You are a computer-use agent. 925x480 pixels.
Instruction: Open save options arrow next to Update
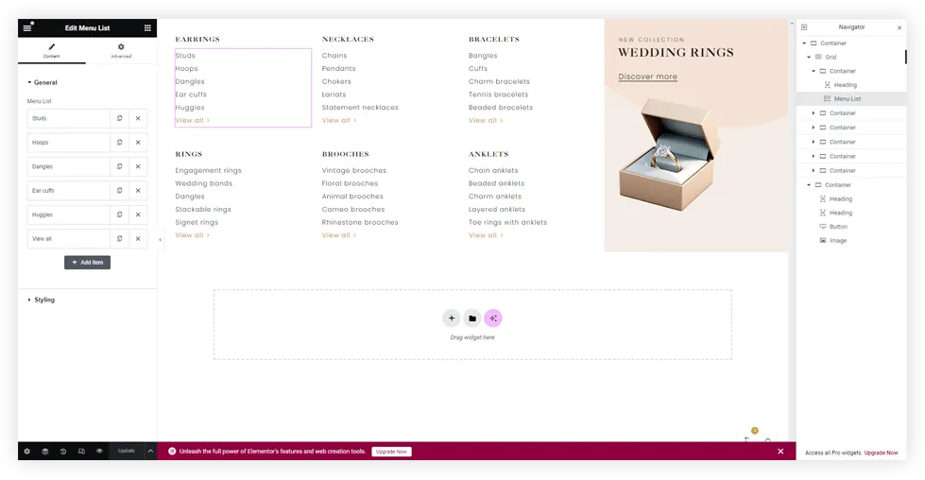(149, 452)
